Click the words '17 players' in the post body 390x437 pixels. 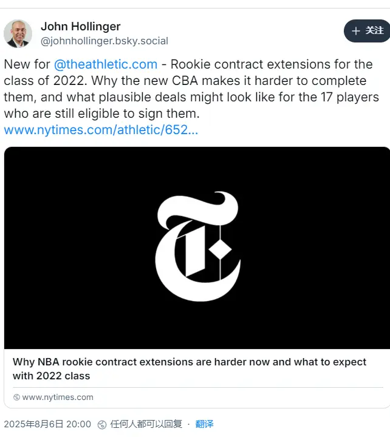(347, 97)
